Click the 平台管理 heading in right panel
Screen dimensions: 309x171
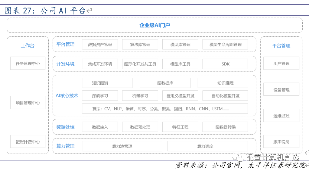click(x=281, y=46)
